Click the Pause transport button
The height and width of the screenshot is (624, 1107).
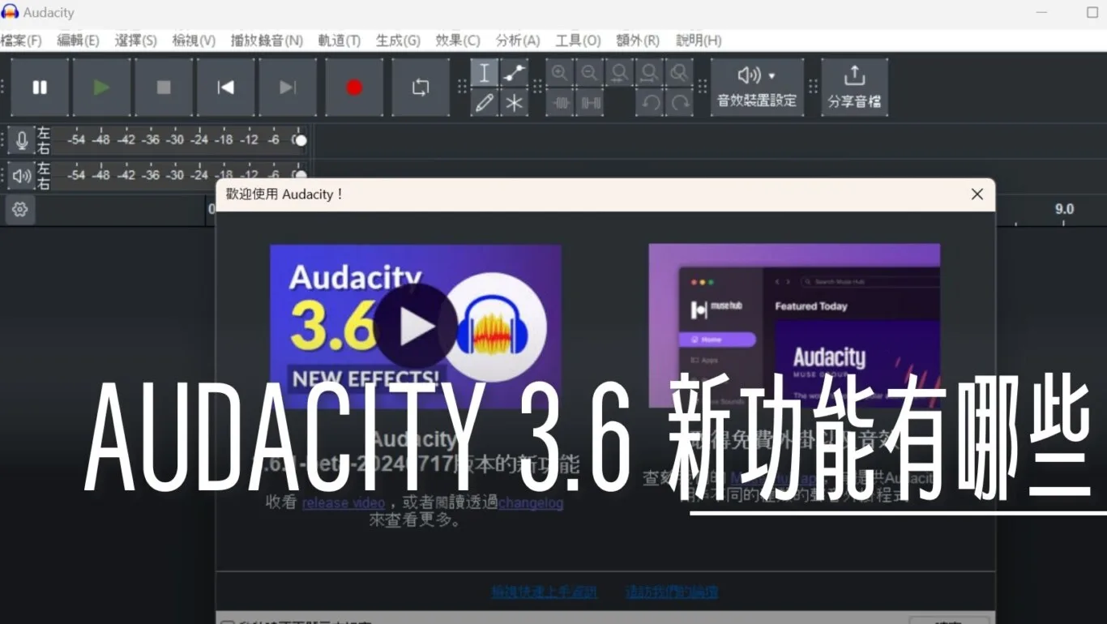point(40,88)
